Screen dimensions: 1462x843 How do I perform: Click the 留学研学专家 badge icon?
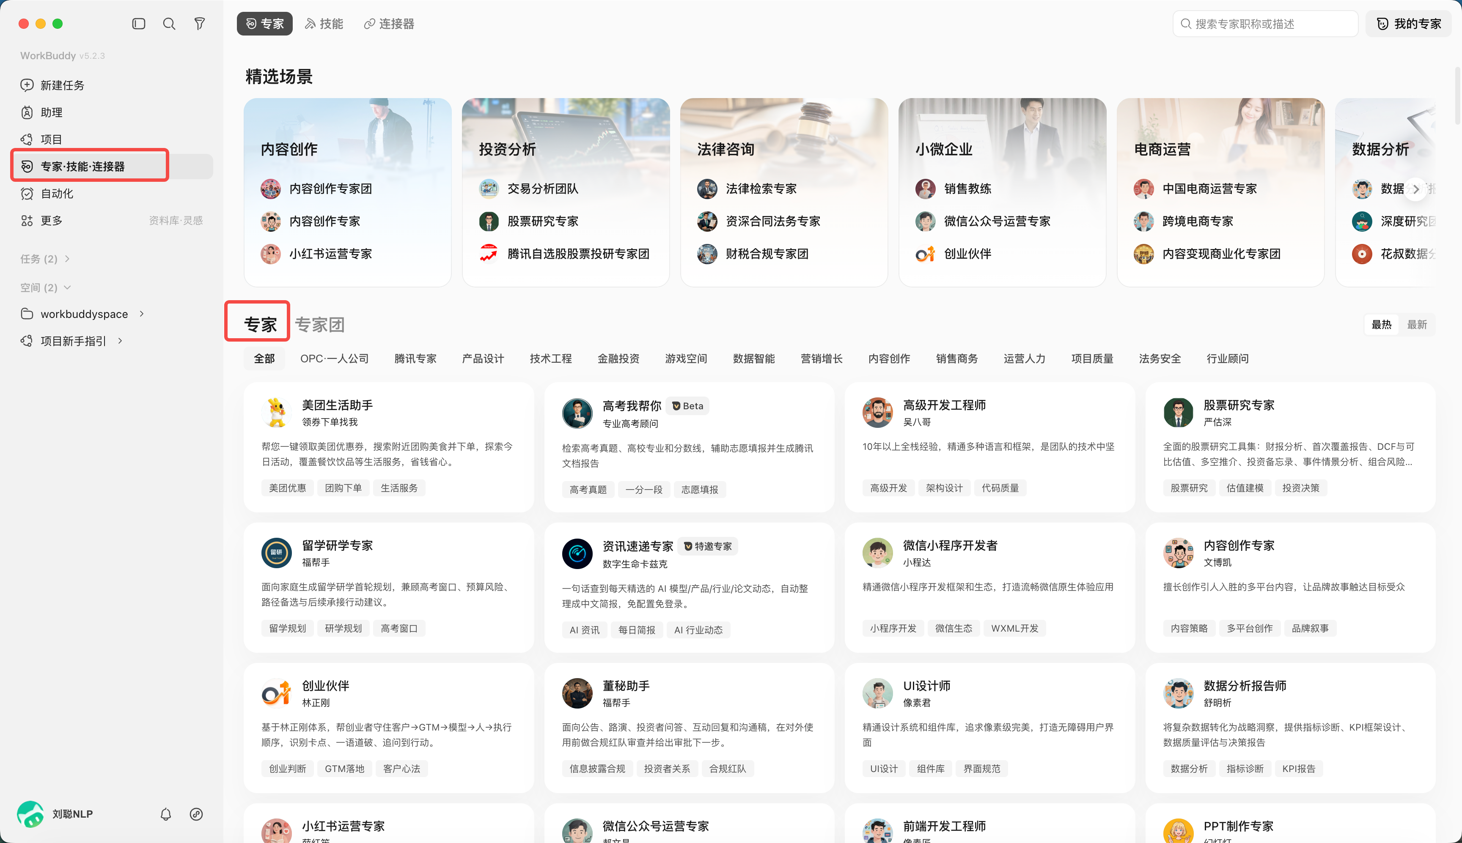276,553
